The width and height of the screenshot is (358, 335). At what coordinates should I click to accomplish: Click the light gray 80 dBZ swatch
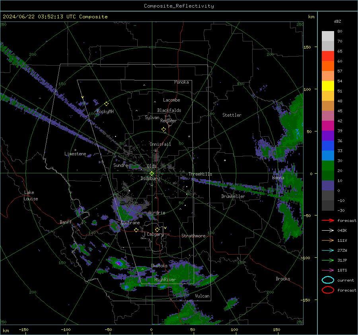(328, 36)
